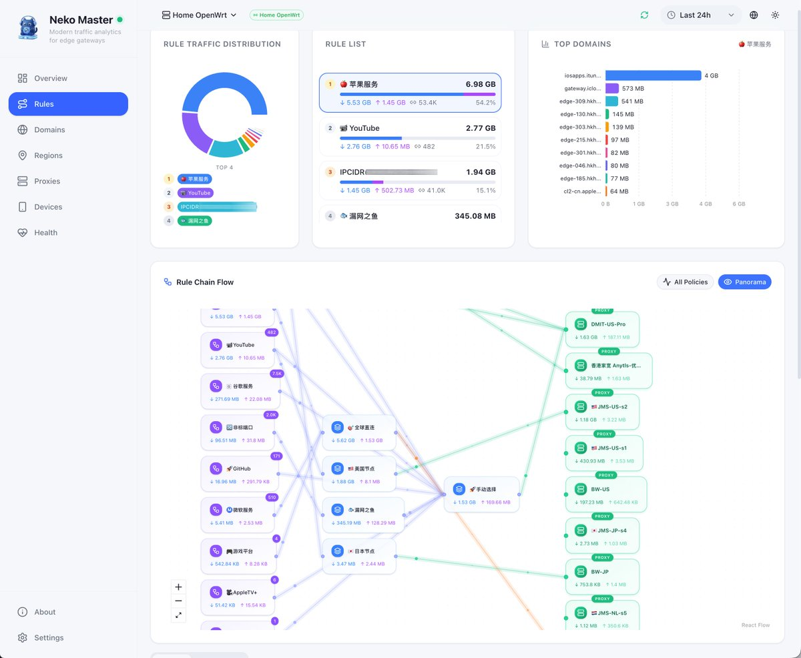Select the 谷歌服务 rule node in flow
The width and height of the screenshot is (801, 658).
pos(240,391)
